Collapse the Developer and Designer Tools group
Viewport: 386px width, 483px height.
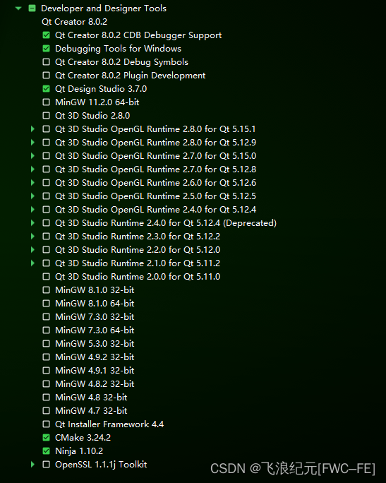tap(18, 8)
